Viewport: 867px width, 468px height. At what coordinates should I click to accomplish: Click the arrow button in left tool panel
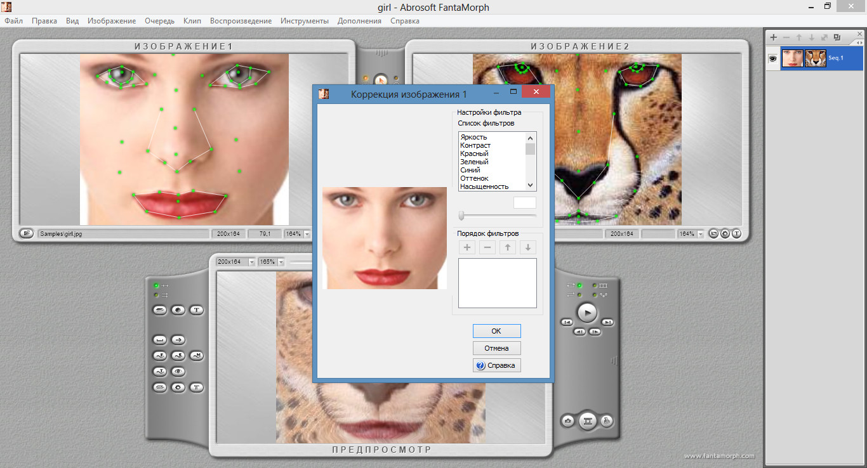[x=178, y=339]
